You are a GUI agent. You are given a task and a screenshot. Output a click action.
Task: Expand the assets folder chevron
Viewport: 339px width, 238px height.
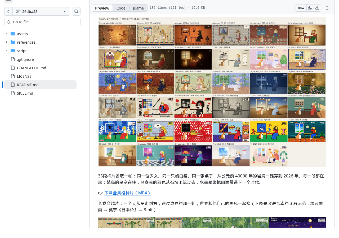tap(6, 34)
